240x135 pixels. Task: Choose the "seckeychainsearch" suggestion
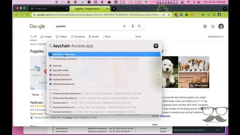tap(63, 79)
